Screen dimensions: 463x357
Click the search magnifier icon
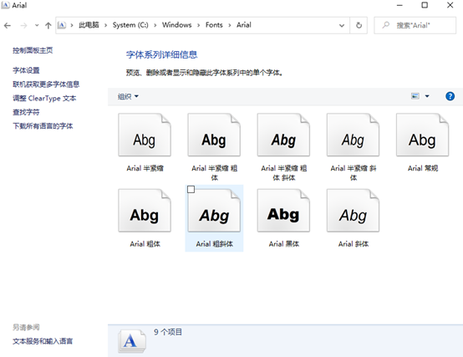click(385, 25)
